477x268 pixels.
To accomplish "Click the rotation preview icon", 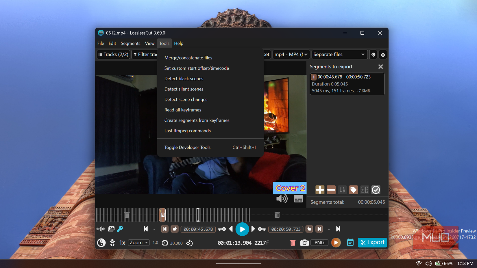I will 189,243.
